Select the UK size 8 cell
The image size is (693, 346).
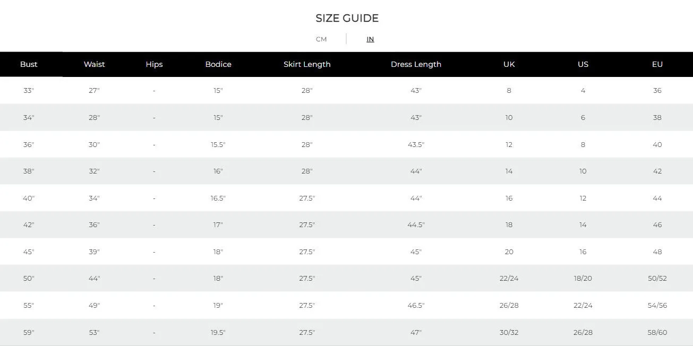pos(509,91)
